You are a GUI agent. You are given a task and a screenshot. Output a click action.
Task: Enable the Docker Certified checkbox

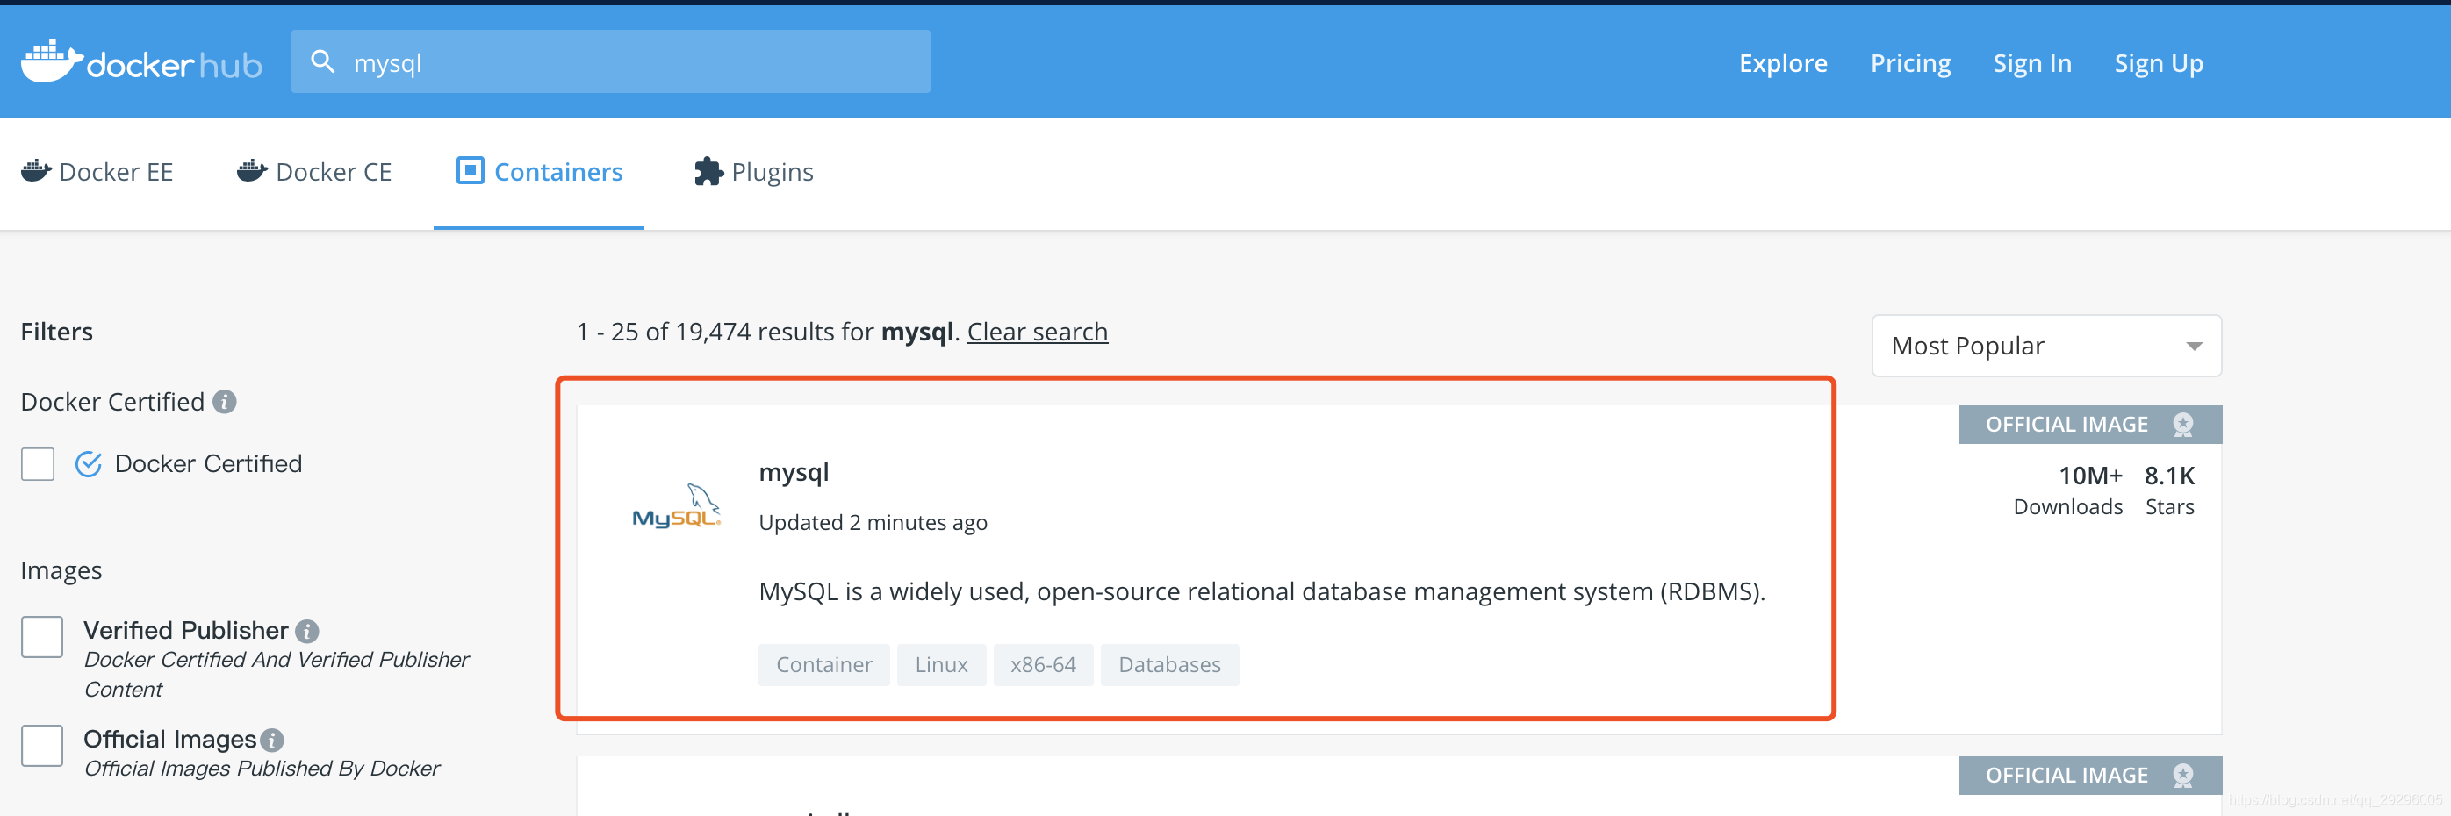pyautogui.click(x=38, y=464)
